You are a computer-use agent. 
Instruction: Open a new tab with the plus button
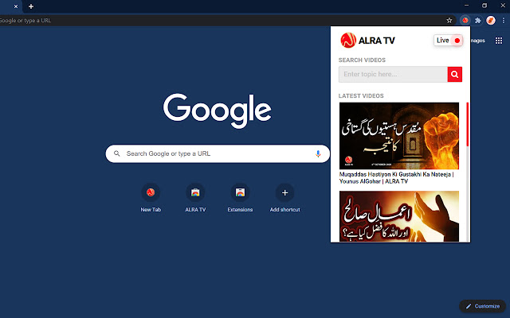coord(31,6)
